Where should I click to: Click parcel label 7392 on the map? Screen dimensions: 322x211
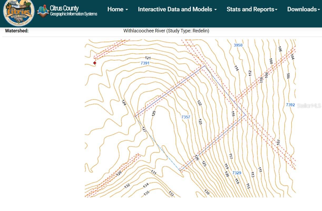pos(290,105)
